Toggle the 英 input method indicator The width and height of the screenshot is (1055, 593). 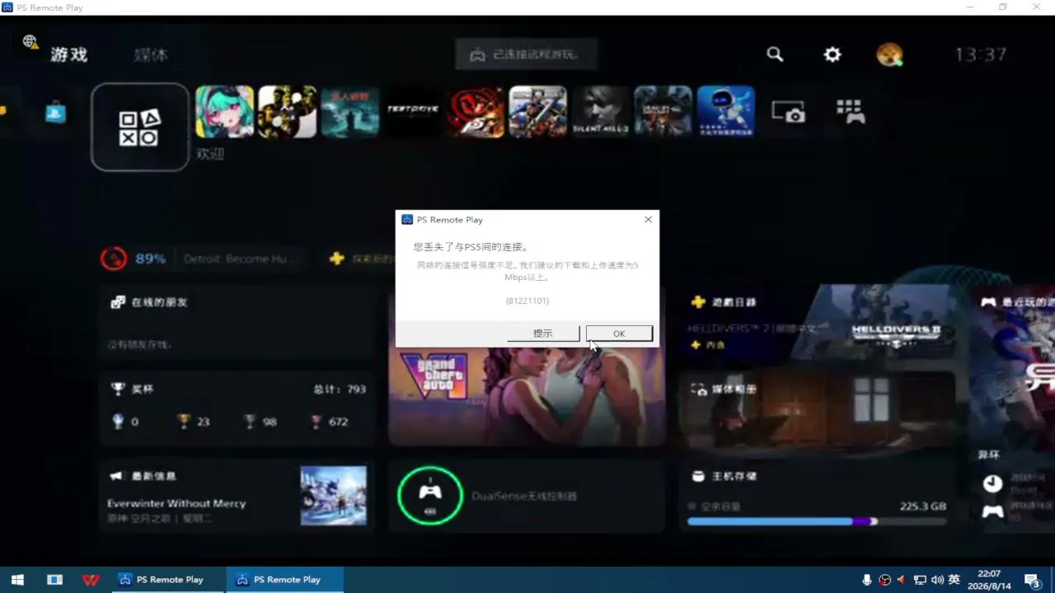point(954,580)
